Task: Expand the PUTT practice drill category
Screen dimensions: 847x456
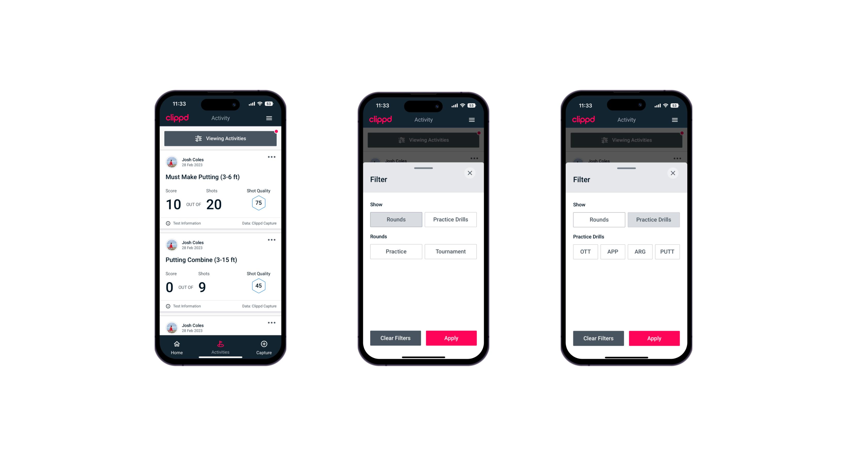Action: click(667, 251)
